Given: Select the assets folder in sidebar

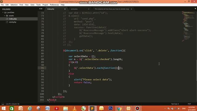Looking at the screenshot, I should pos(11,16).
